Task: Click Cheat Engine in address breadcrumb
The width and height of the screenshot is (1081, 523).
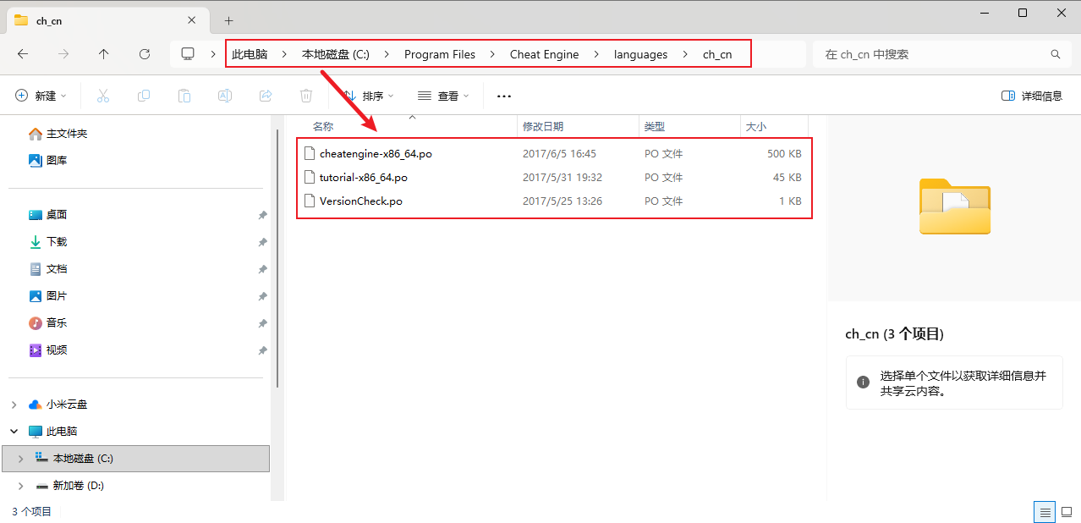Action: (544, 54)
